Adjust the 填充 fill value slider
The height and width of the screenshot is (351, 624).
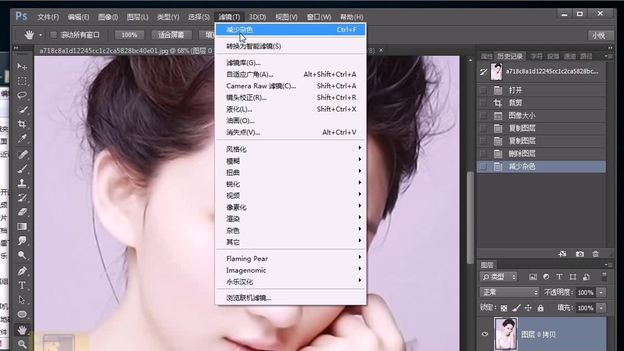click(601, 308)
